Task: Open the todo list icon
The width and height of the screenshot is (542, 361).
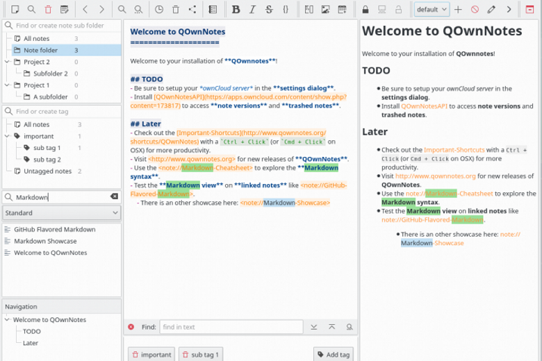Action: coord(213,9)
